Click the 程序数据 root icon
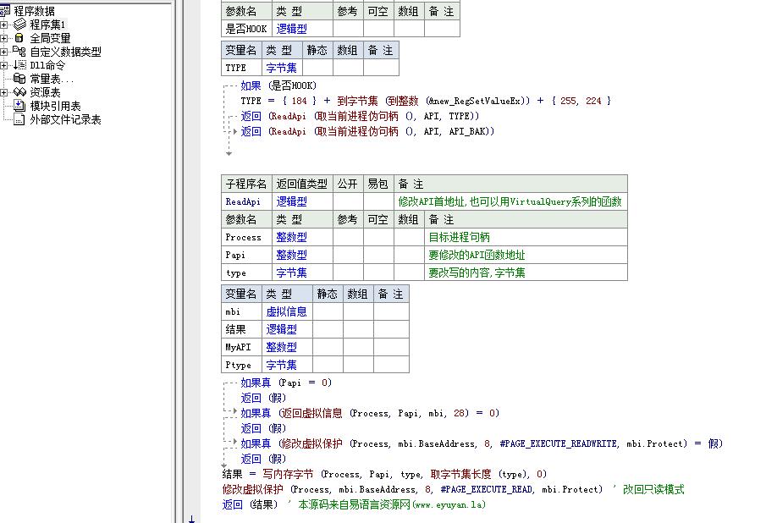This screenshot has width=766, height=523. click(x=7, y=10)
